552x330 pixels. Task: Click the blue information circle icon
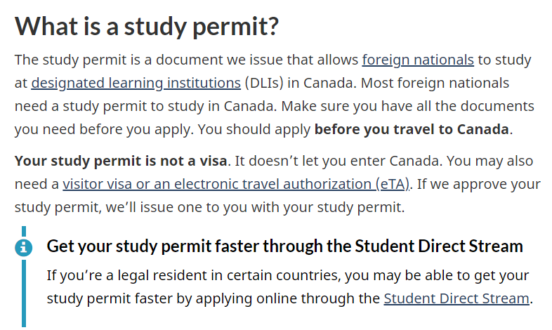[24, 247]
